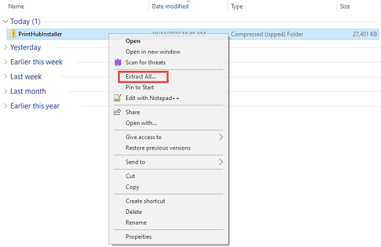Expand the Last week group

pos(5,77)
